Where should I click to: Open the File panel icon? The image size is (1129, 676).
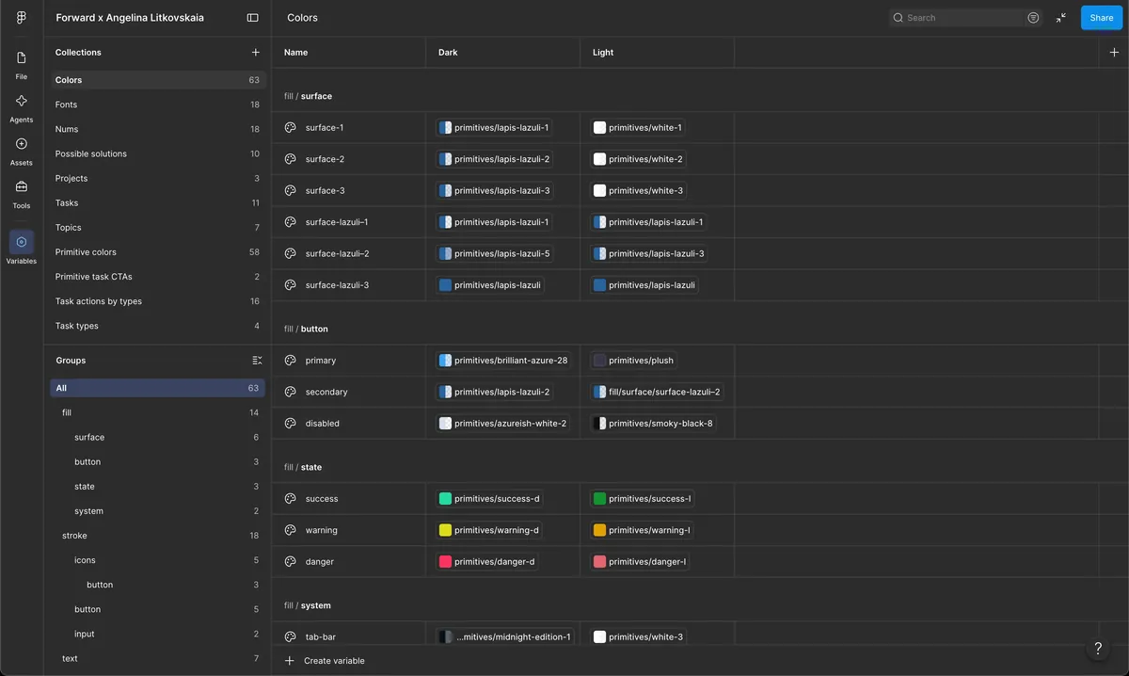(21, 58)
